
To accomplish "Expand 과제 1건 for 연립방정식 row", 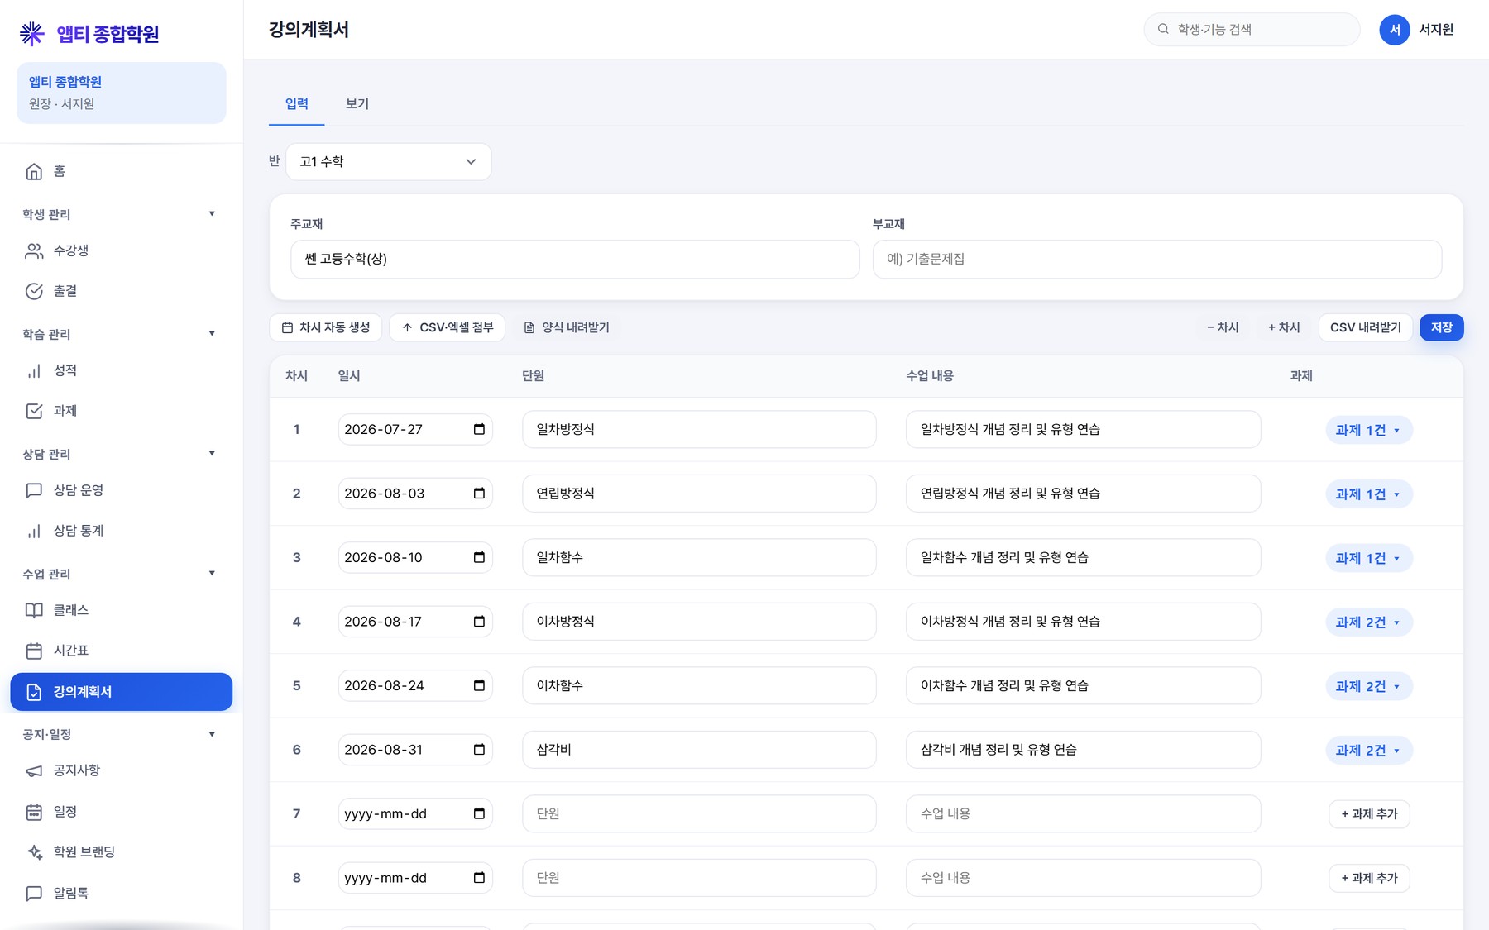I will (1368, 494).
